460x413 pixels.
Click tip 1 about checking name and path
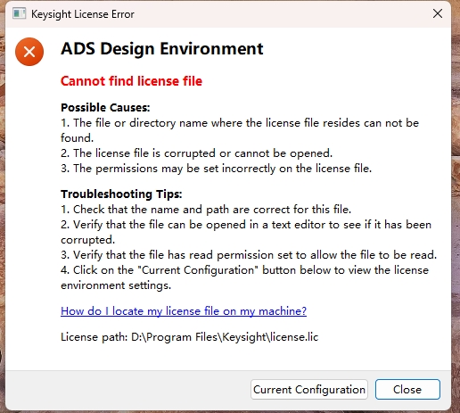[206, 210]
